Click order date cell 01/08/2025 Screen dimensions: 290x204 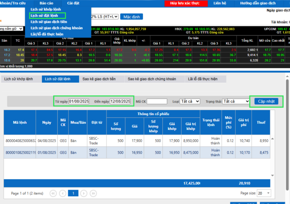point(47,152)
